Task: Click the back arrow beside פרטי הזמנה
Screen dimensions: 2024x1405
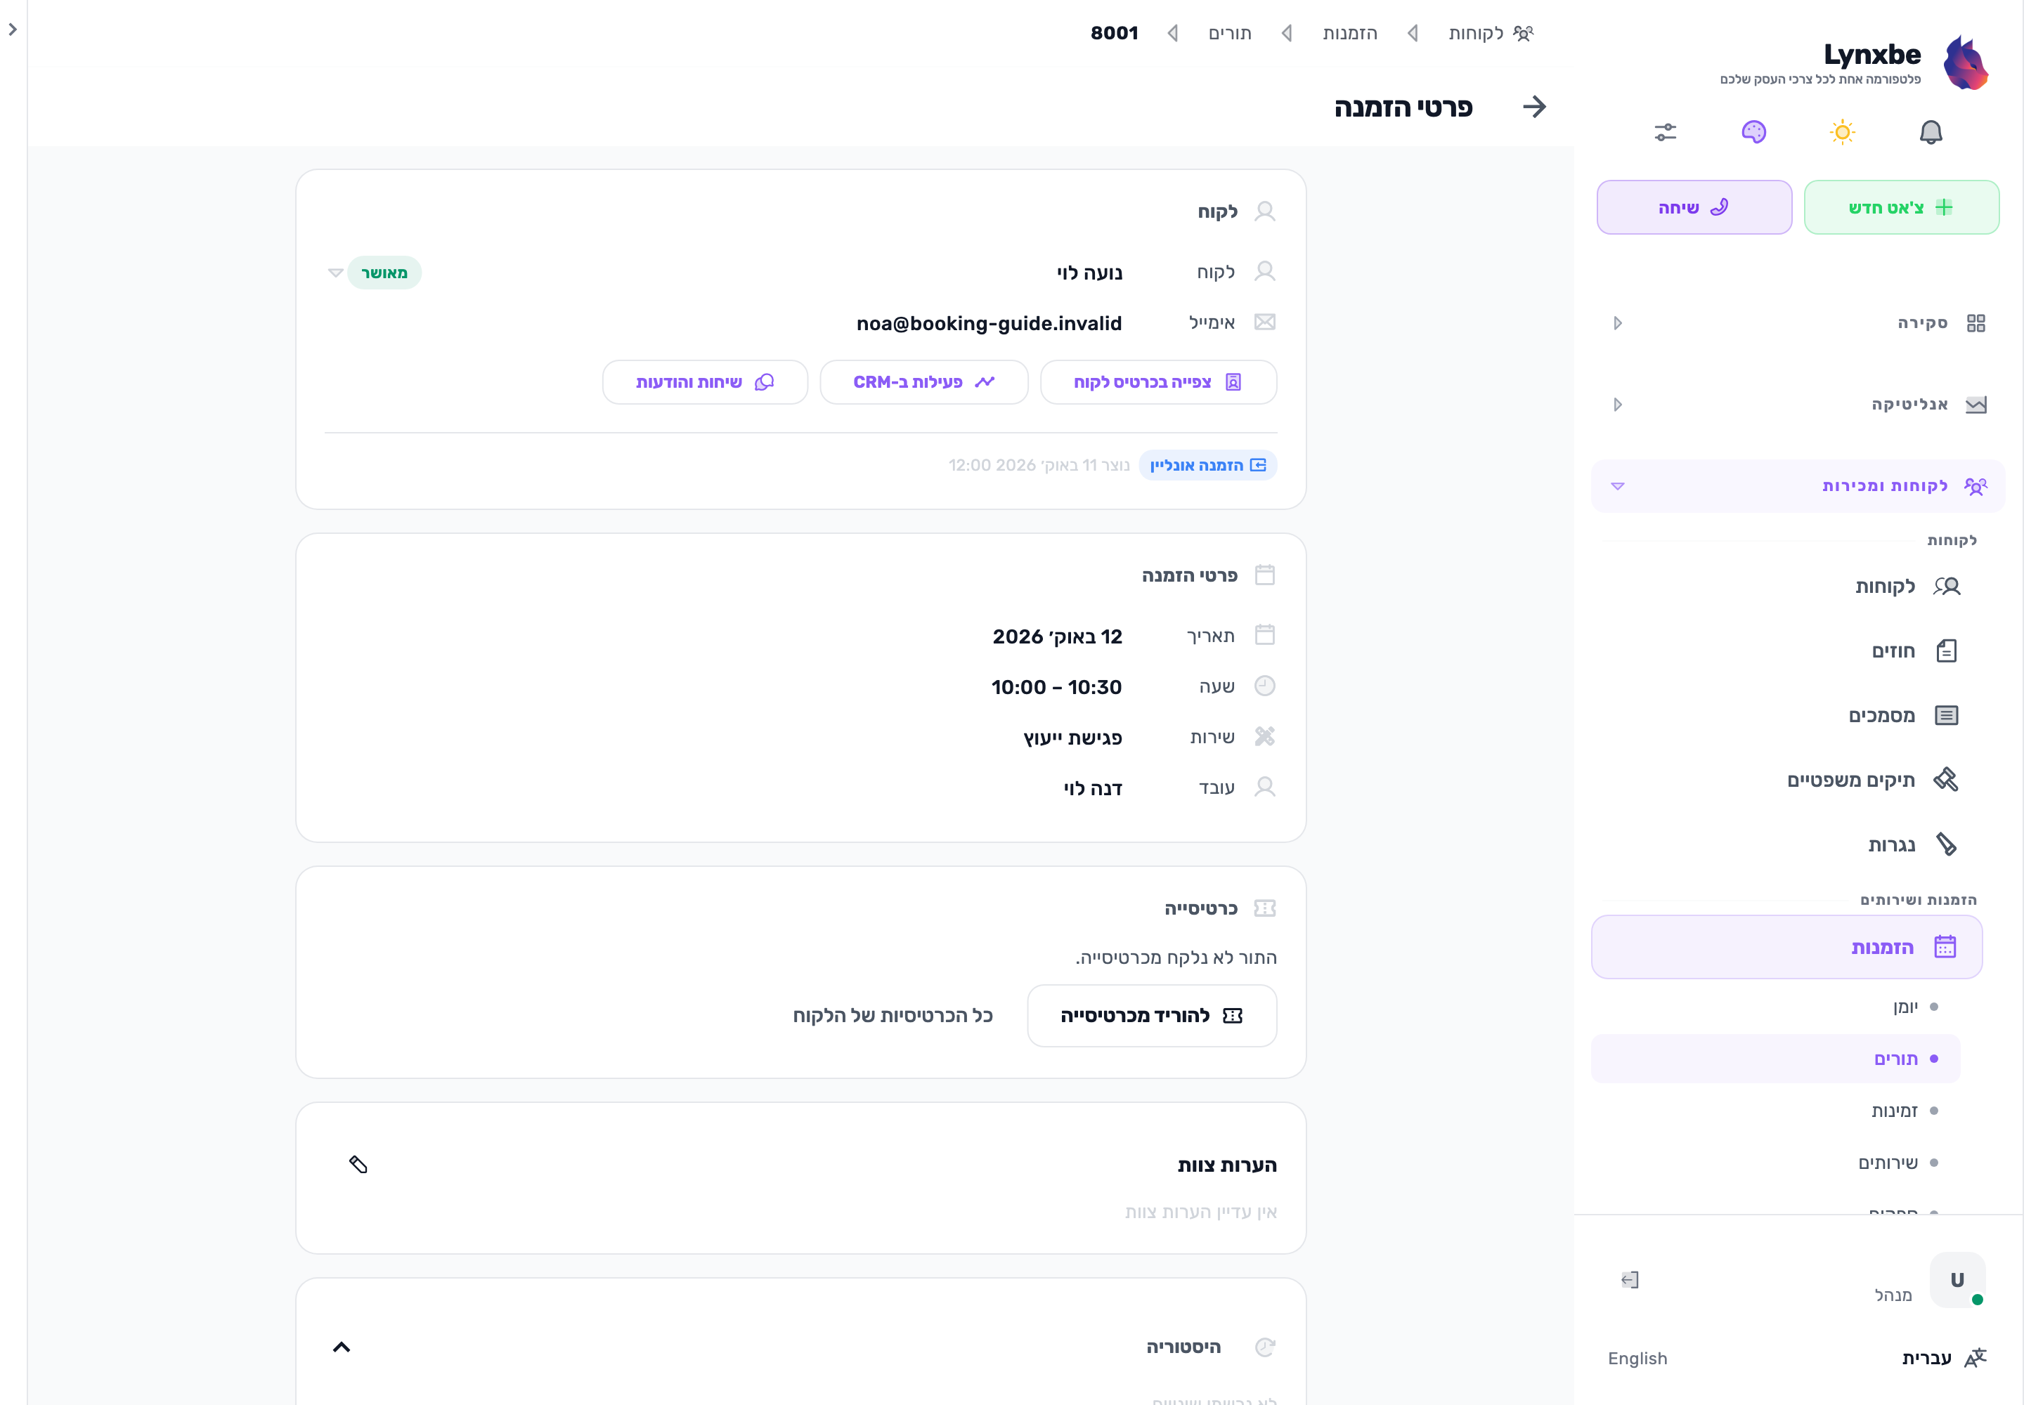Action: point(1534,107)
